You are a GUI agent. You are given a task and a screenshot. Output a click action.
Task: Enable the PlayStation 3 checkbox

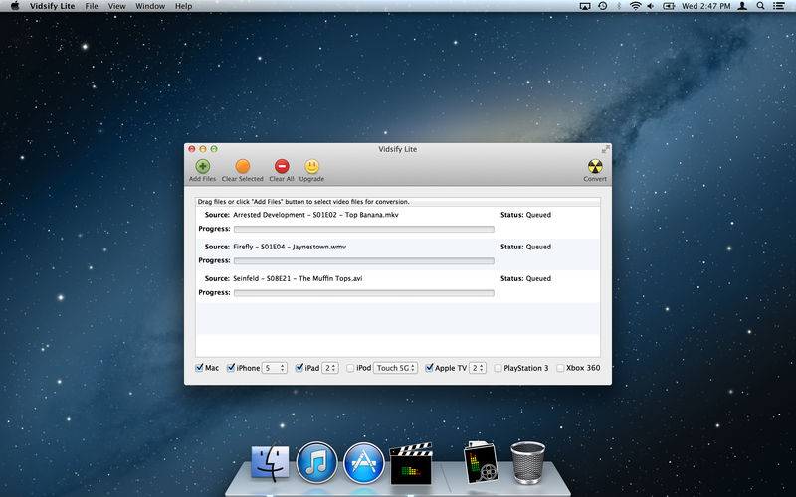point(498,368)
